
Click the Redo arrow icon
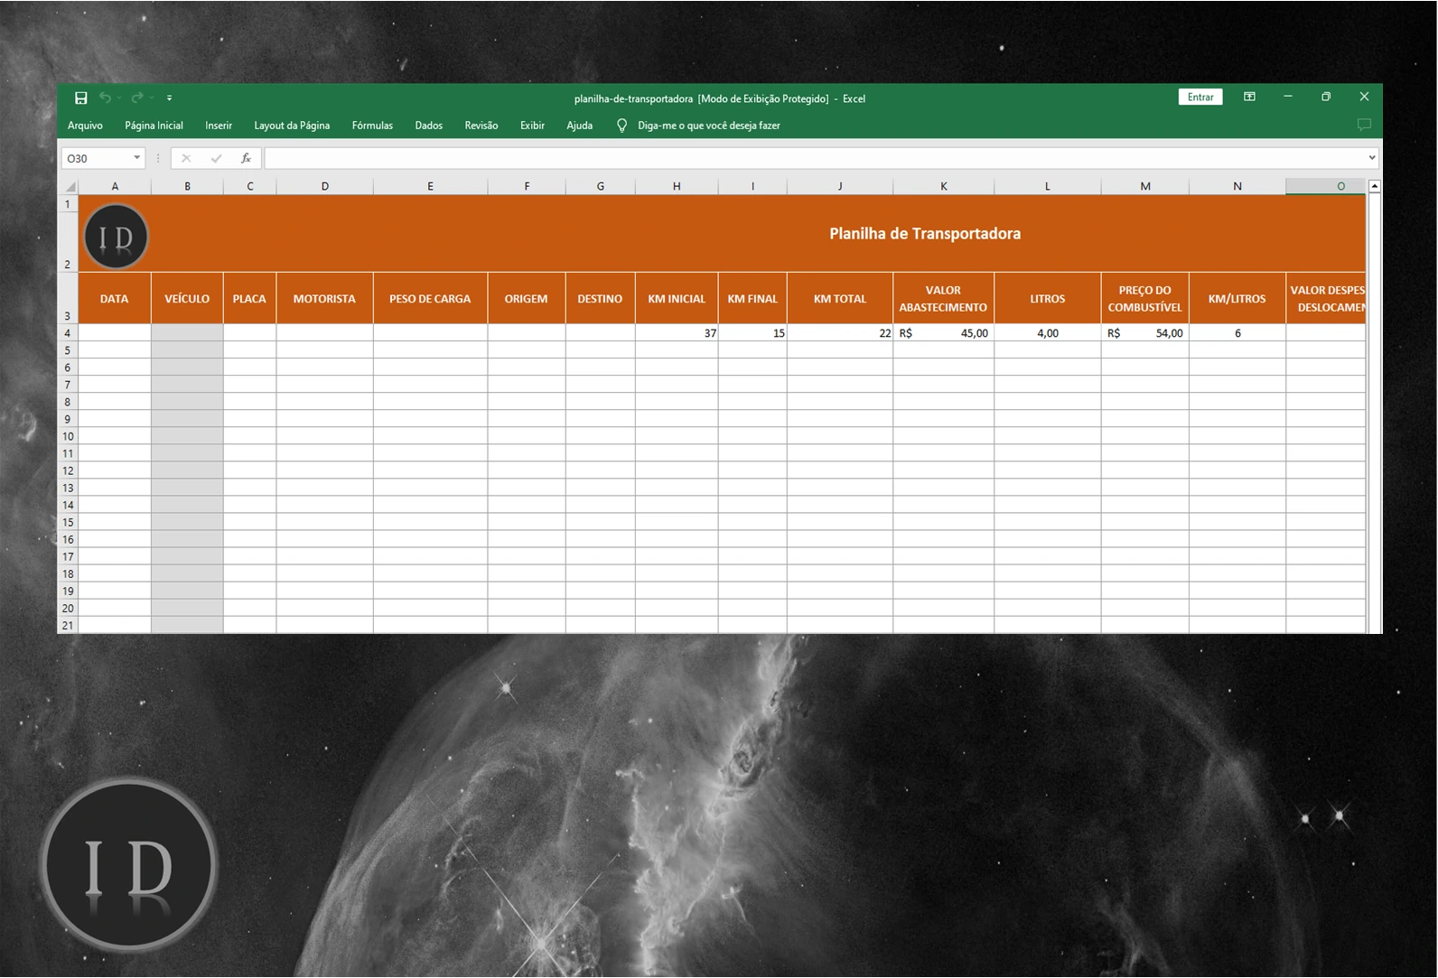pos(136,98)
